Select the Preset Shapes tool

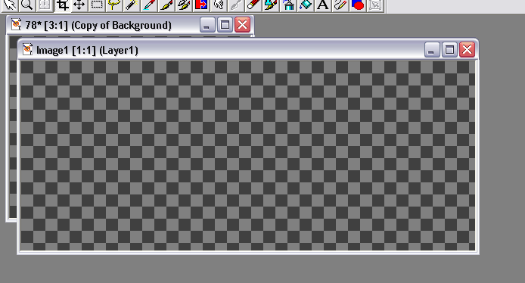click(358, 5)
